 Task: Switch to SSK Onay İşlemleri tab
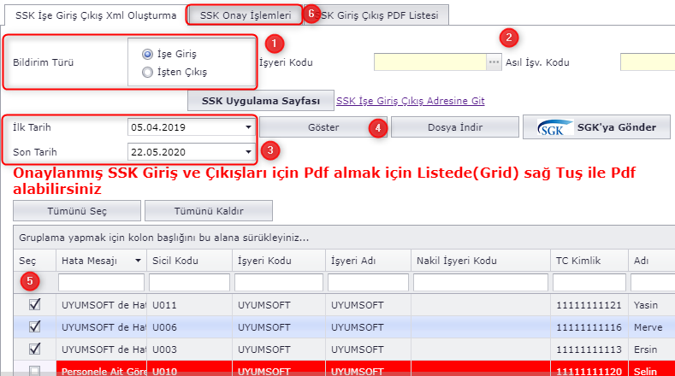pos(245,15)
